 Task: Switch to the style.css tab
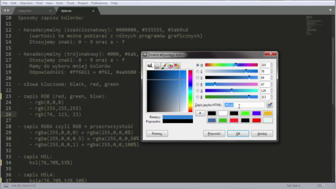(x=77, y=10)
